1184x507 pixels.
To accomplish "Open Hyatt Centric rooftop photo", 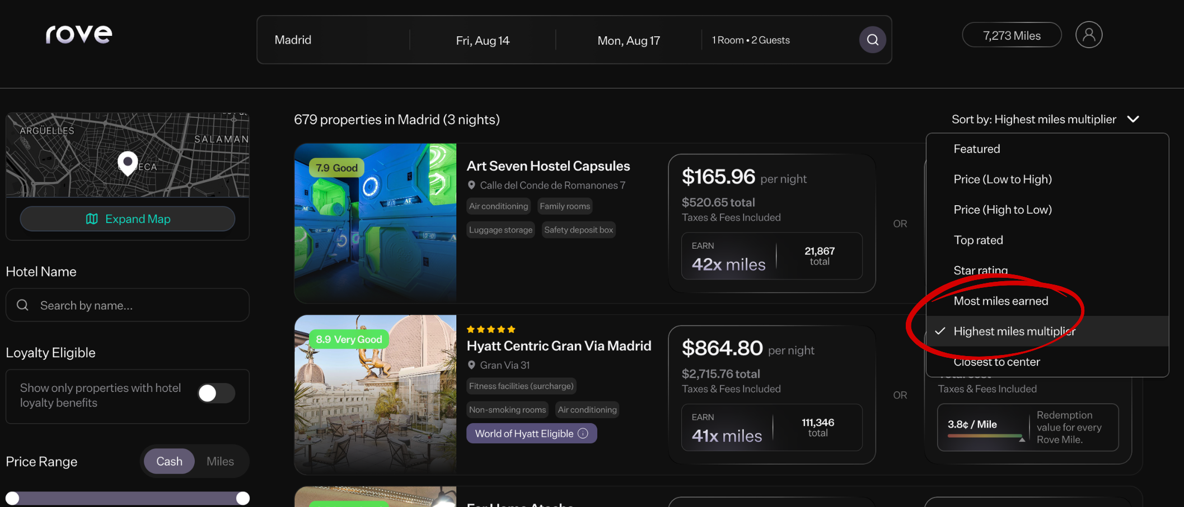I will tap(375, 395).
